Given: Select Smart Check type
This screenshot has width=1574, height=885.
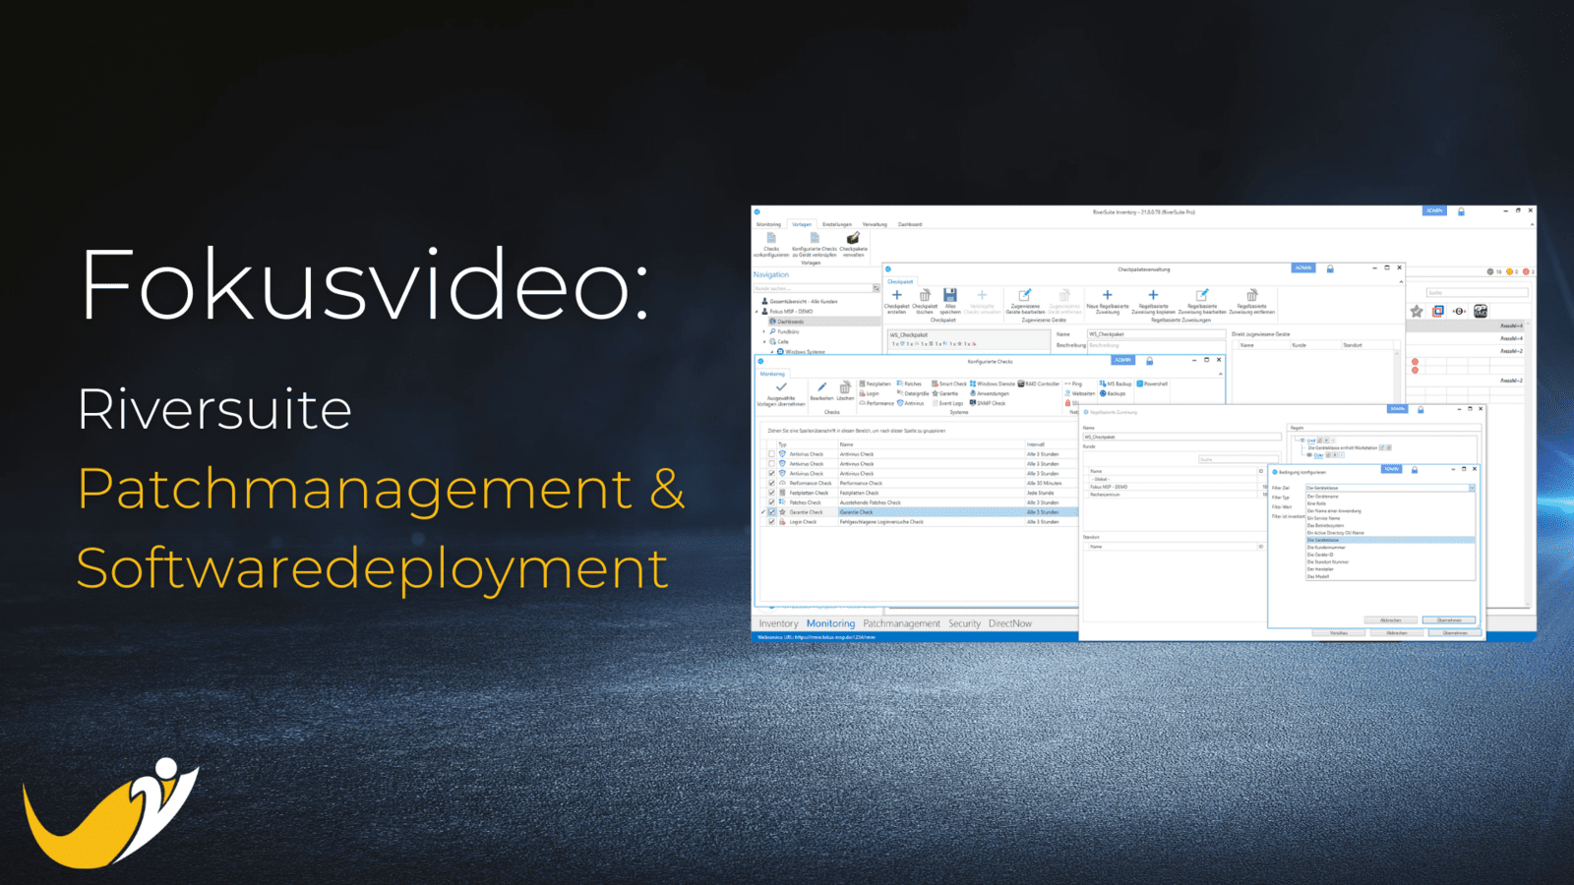Looking at the screenshot, I should point(949,383).
